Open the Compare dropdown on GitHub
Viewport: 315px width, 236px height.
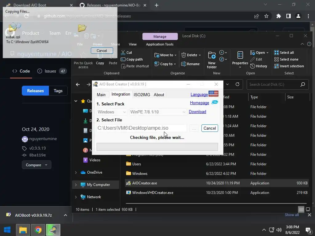click(x=37, y=165)
